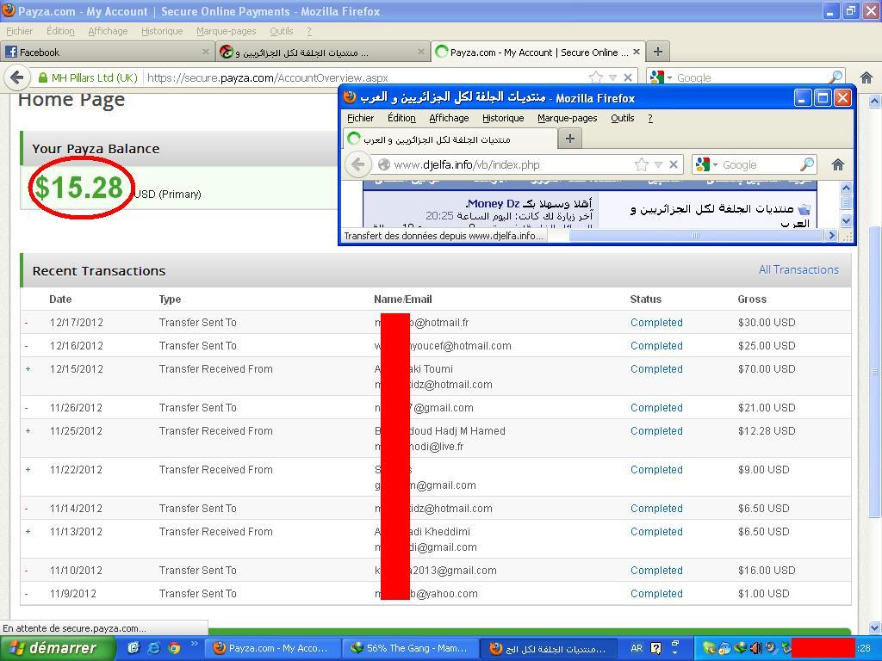Bookmark the Payza page with the star
882x661 pixels.
[596, 77]
